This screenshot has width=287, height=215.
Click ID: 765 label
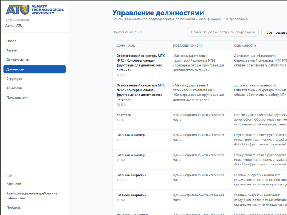(121, 120)
